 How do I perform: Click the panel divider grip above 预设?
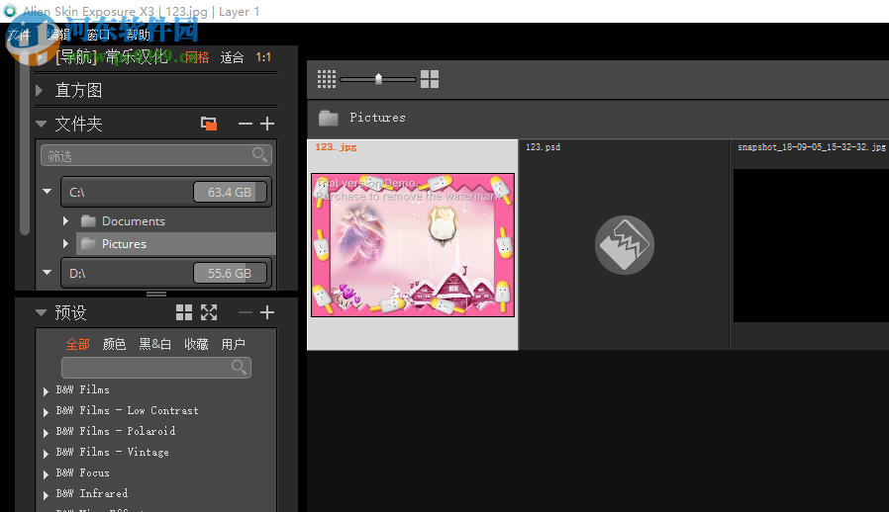pyautogui.click(x=155, y=294)
